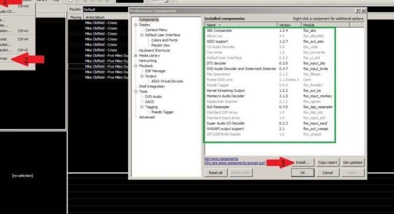The height and width of the screenshot is (214, 394).
Task: Click the help question mark in Preferences title bar
Action: point(358,11)
